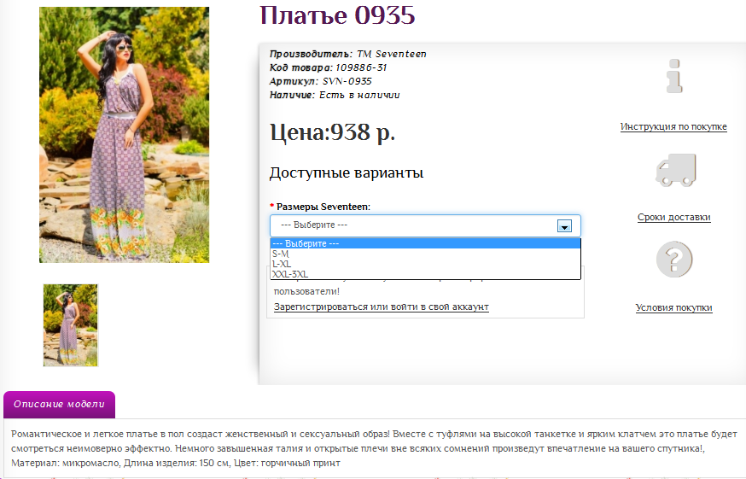Click the question mark icon
This screenshot has width=746, height=479.
click(674, 260)
